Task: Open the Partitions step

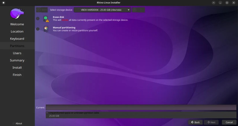Action: coord(17,46)
